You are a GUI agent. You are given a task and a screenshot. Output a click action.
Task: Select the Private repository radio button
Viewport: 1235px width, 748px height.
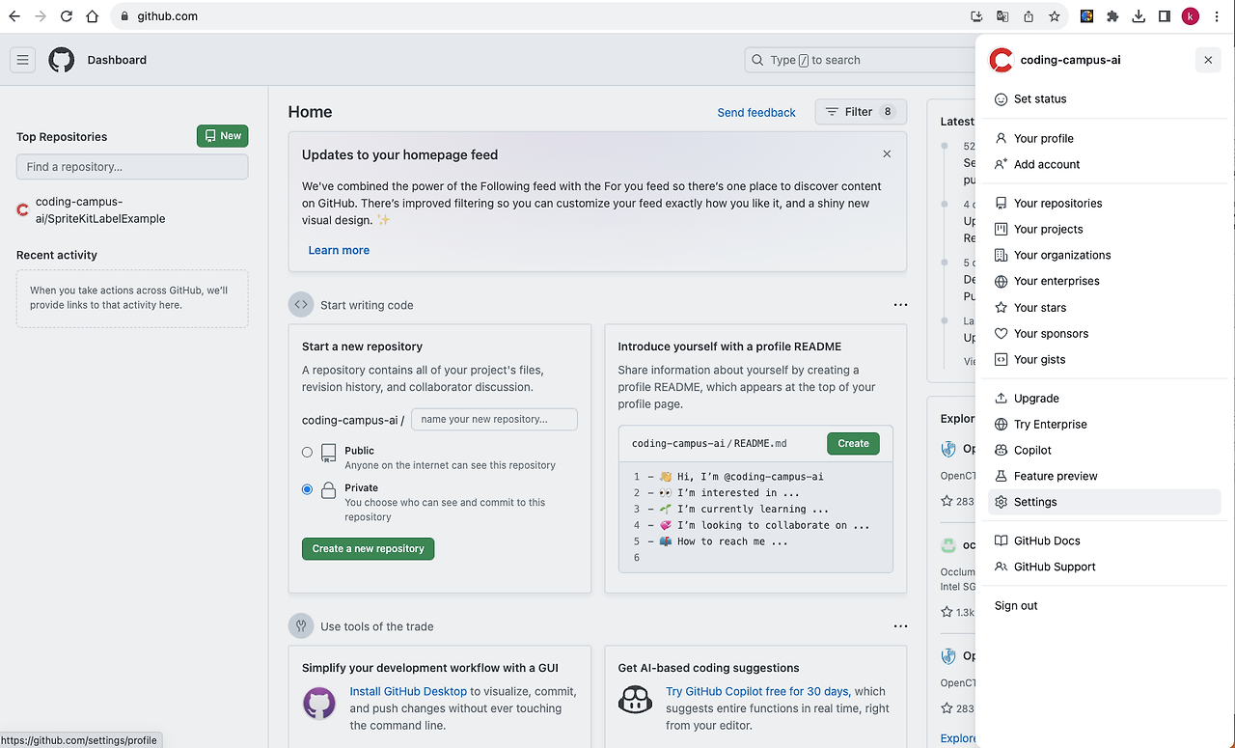[x=307, y=489]
